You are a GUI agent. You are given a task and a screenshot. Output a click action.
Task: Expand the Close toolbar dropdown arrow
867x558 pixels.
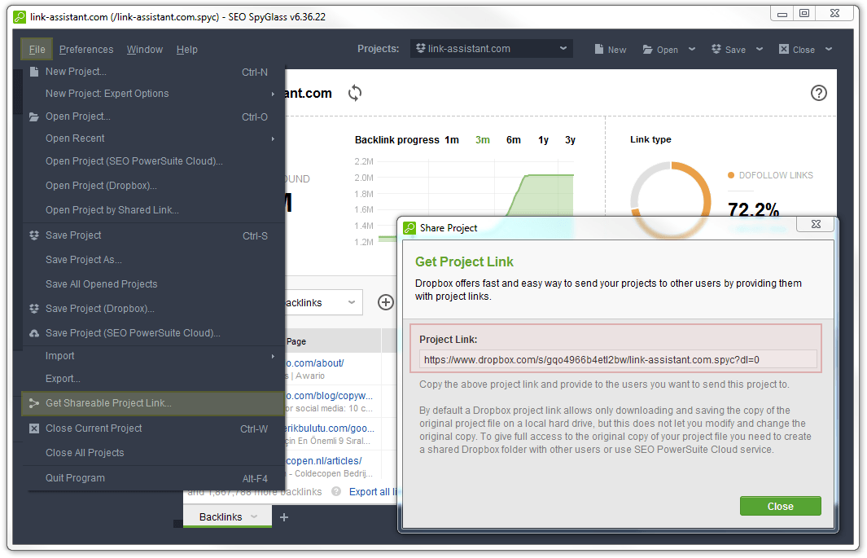[828, 49]
